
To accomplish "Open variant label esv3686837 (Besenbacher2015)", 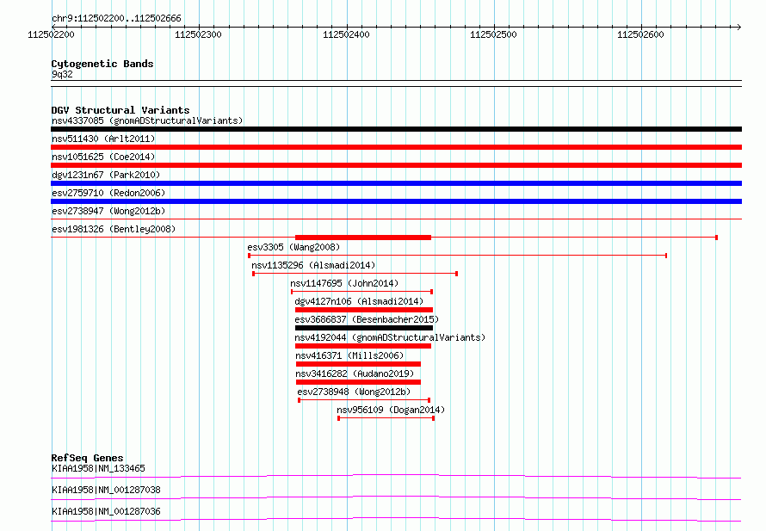I will (x=367, y=319).
